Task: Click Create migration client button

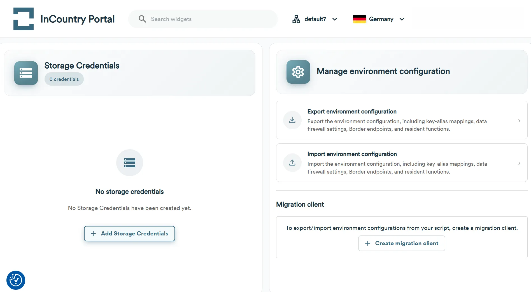Action: 402,243
